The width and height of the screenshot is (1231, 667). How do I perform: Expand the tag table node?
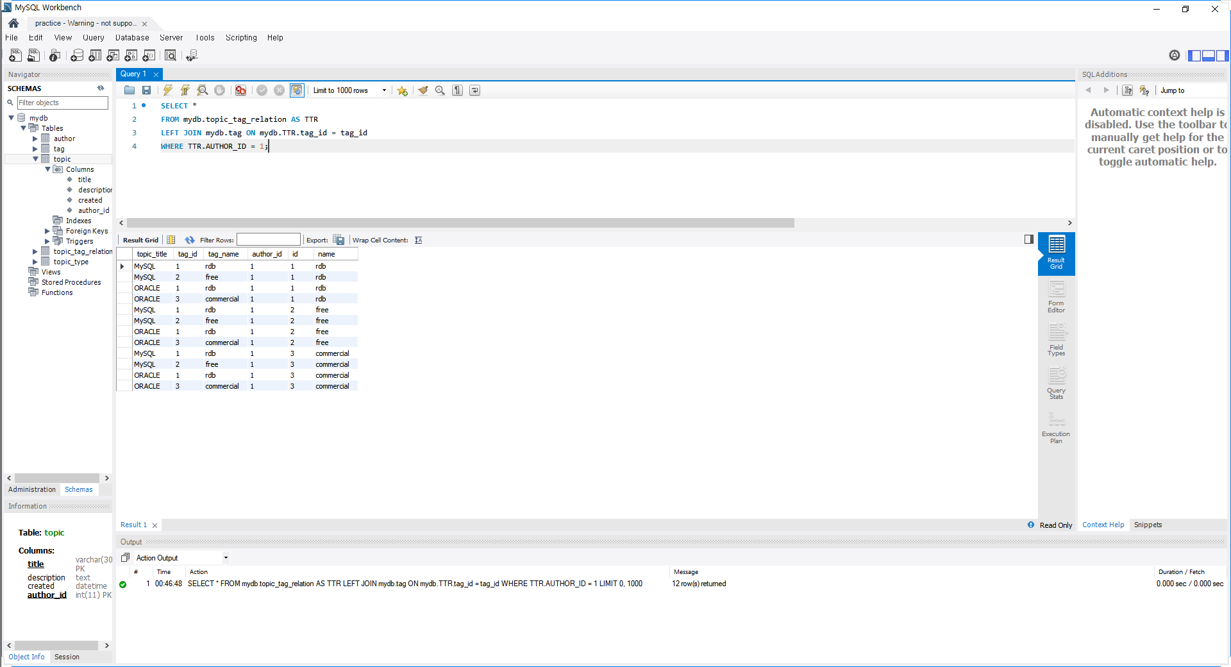[x=35, y=149]
